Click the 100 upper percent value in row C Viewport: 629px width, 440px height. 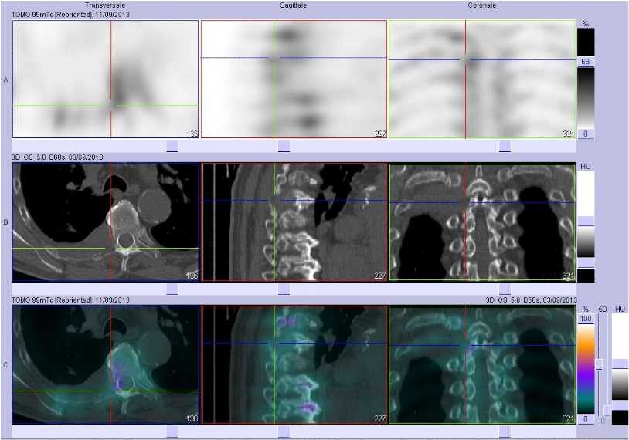coord(586,319)
